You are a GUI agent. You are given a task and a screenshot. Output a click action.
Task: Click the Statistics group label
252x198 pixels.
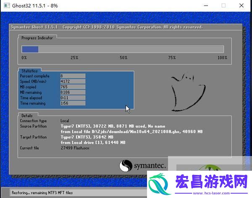tap(29, 71)
